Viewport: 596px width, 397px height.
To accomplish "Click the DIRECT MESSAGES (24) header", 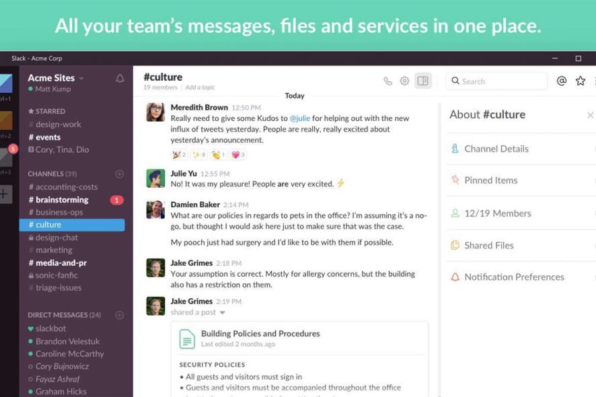I will coord(64,315).
